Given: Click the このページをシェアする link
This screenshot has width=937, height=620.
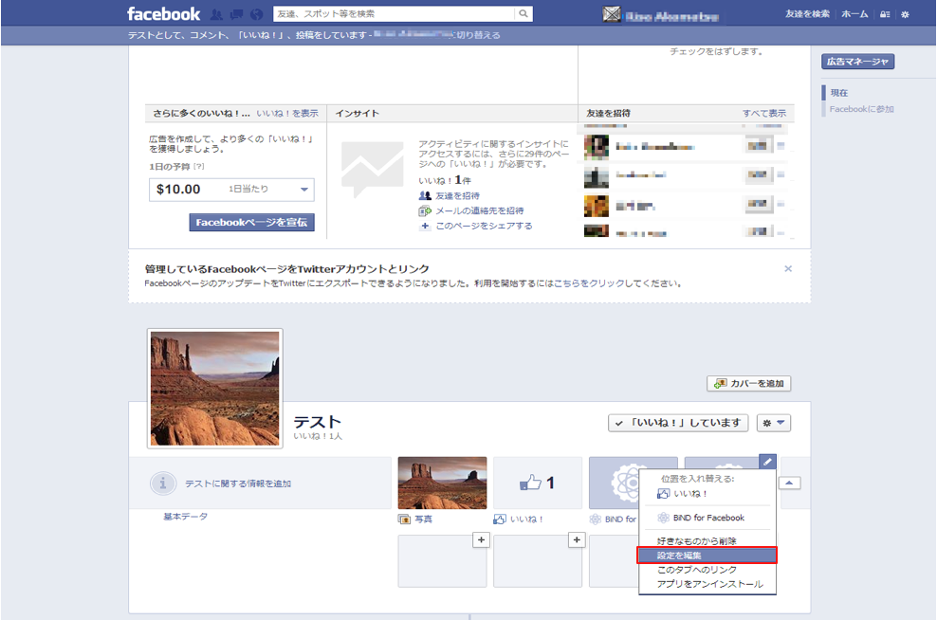Looking at the screenshot, I should (484, 226).
